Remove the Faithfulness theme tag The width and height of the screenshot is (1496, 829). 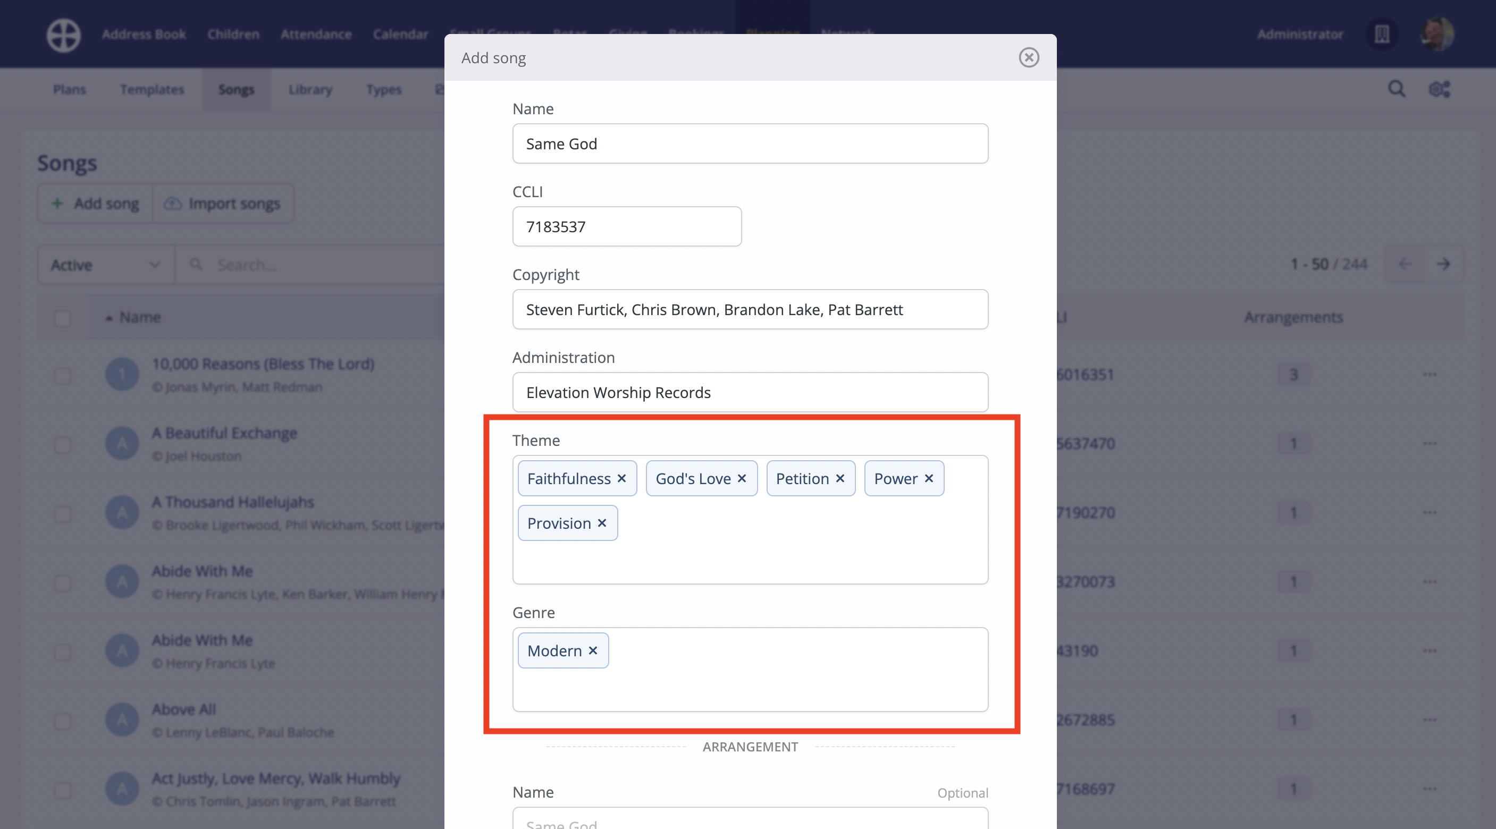(621, 478)
